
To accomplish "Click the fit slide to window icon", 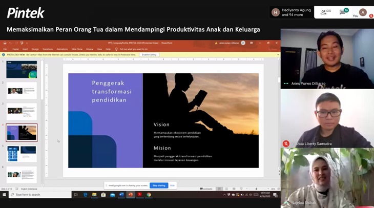I will (278, 189).
